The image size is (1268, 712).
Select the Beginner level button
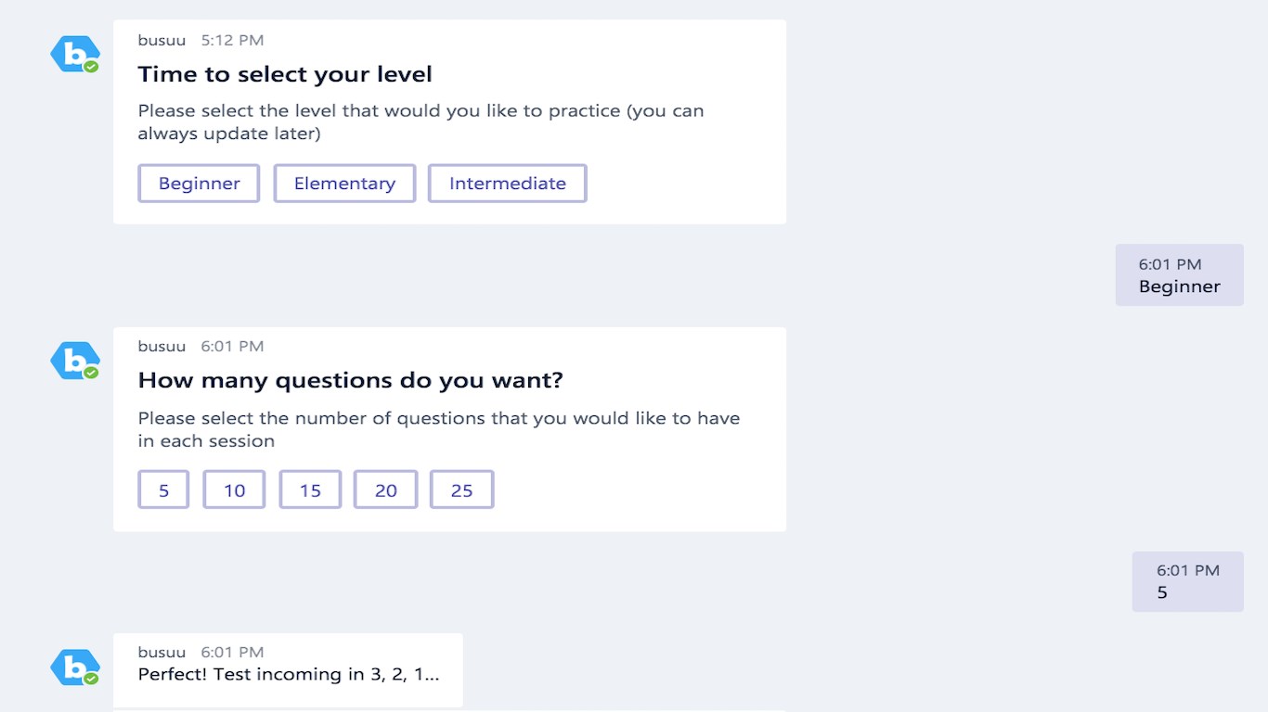199,184
